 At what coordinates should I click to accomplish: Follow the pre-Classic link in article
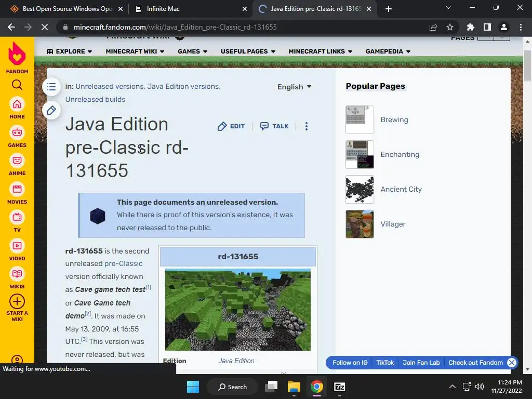[x=124, y=263]
